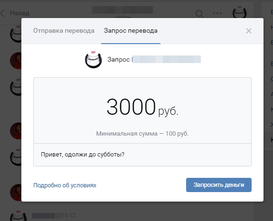The image size is (273, 221).
Task: Open the three-dots chat actions menu
Action: point(217,13)
